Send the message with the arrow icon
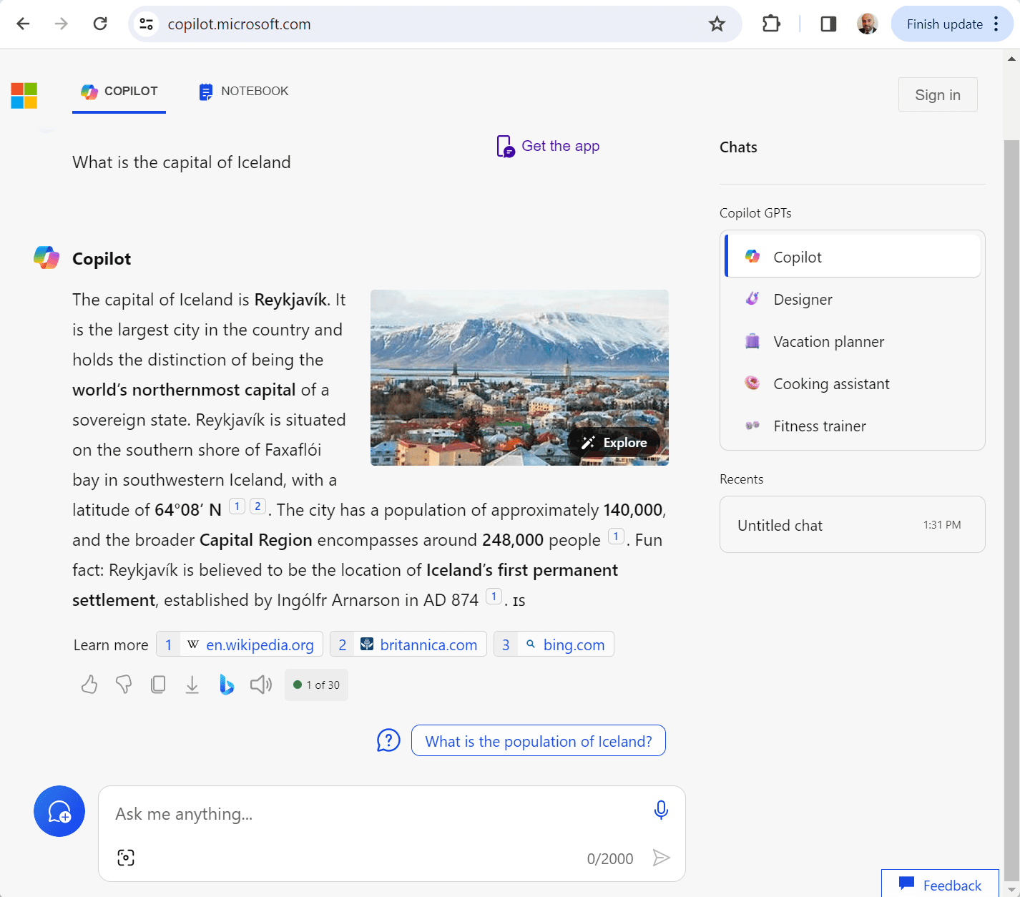The height and width of the screenshot is (897, 1020). click(x=662, y=858)
